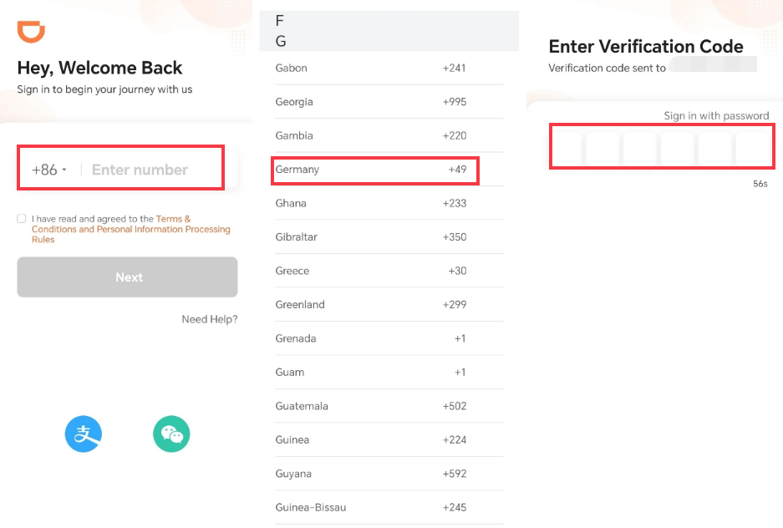Jump to index letter G
This screenshot has height=528, width=783.
tap(281, 42)
